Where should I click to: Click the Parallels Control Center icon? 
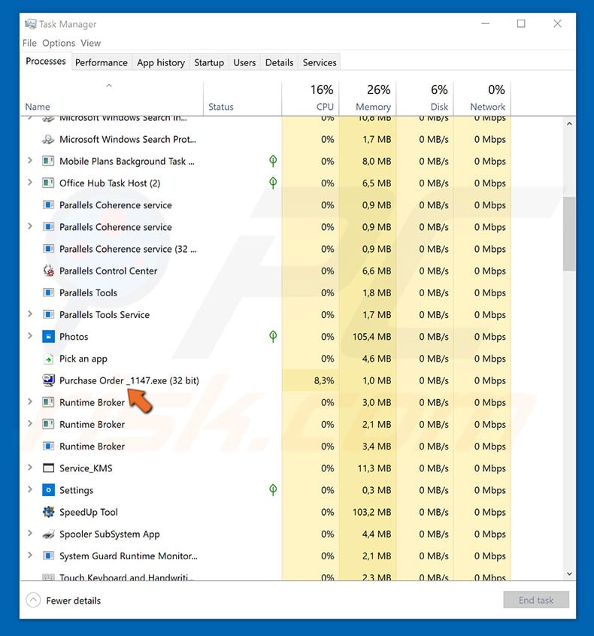[x=48, y=271]
